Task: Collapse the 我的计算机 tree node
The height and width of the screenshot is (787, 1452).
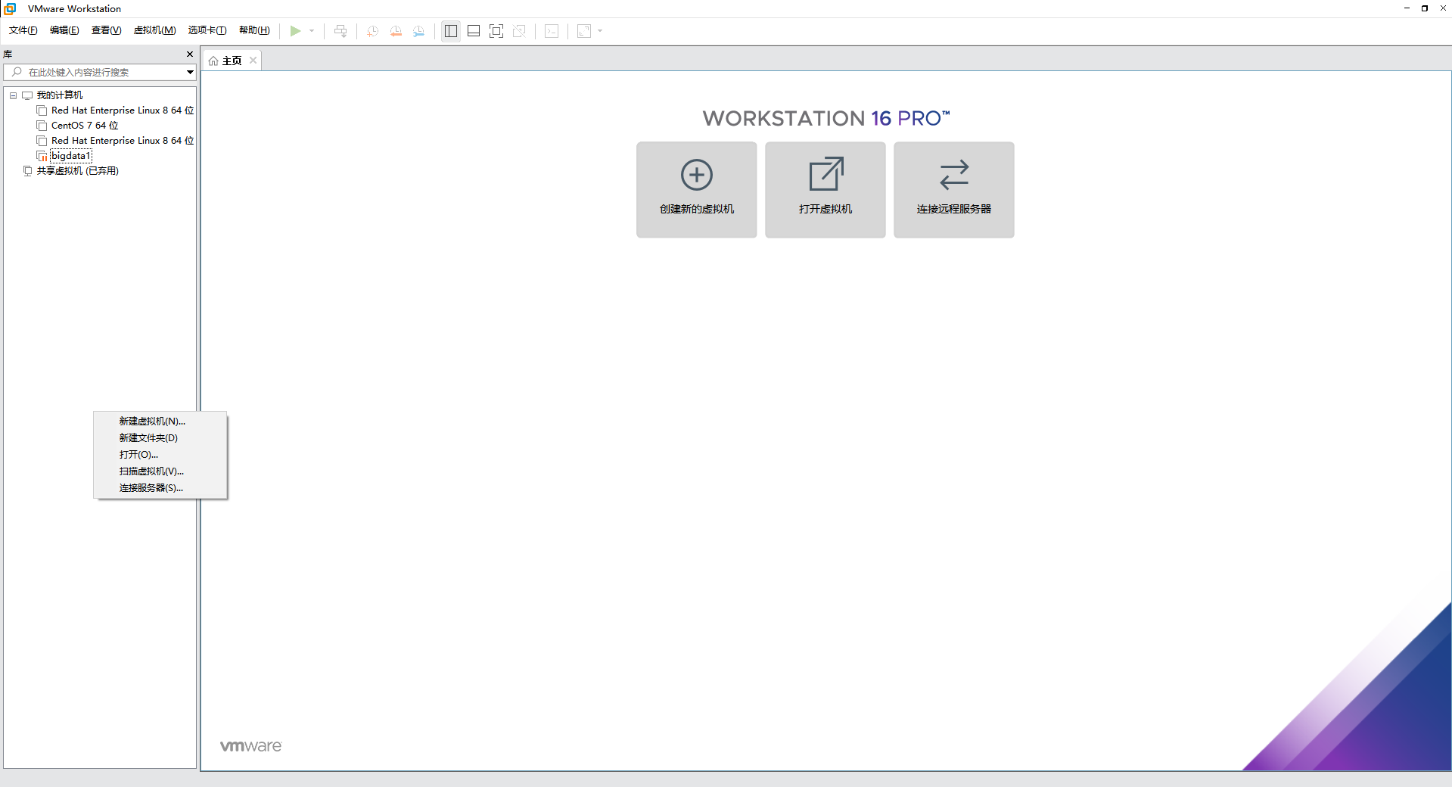Action: click(x=12, y=95)
